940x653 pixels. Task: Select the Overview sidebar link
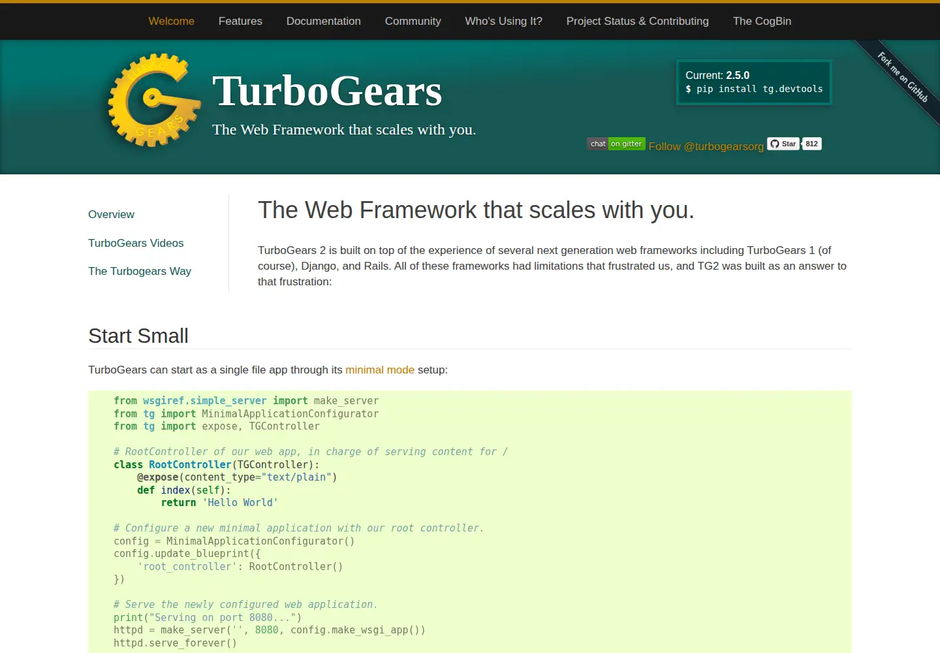click(x=112, y=214)
